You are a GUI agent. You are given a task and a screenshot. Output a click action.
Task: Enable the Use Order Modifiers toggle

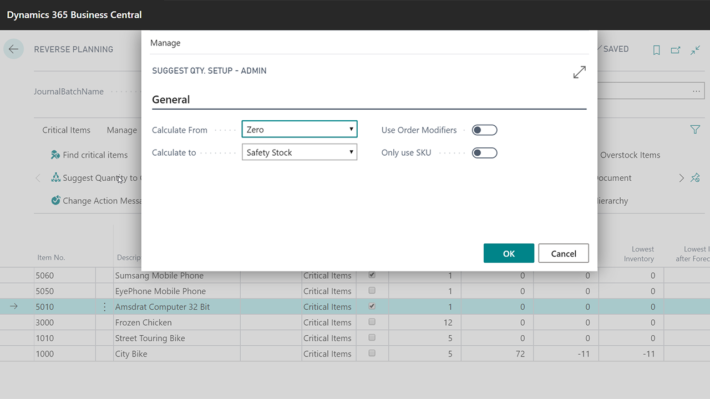[x=484, y=130]
